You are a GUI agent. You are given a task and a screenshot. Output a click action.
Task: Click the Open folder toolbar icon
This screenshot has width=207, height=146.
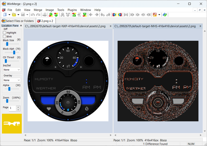14,15
